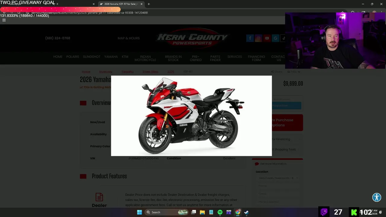Click the browser address bar URL

tap(90, 13)
